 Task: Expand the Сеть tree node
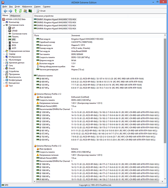pyautogui.click(x=4, y=65)
